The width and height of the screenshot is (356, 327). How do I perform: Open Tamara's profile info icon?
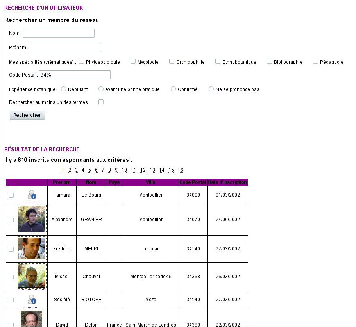pos(31,195)
